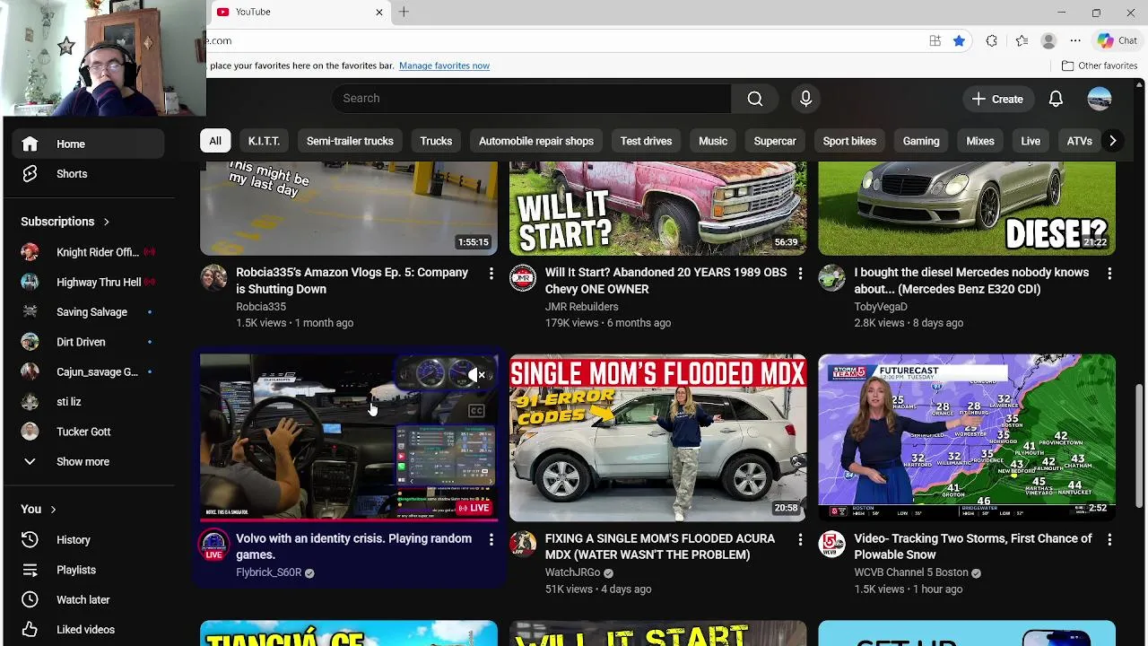Image resolution: width=1148 pixels, height=646 pixels.
Task: Open the notifications bell
Action: [1056, 99]
